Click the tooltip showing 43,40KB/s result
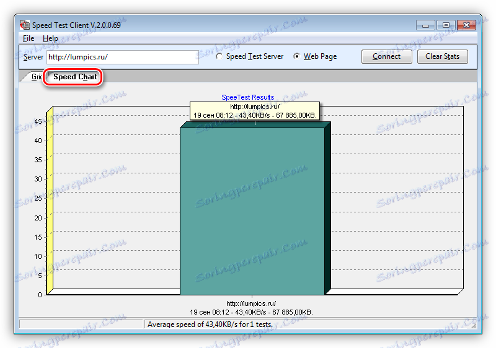The height and width of the screenshot is (348, 496). coord(255,111)
